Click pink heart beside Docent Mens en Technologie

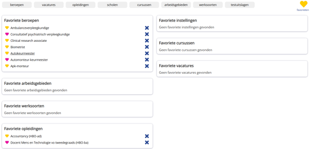(7, 142)
